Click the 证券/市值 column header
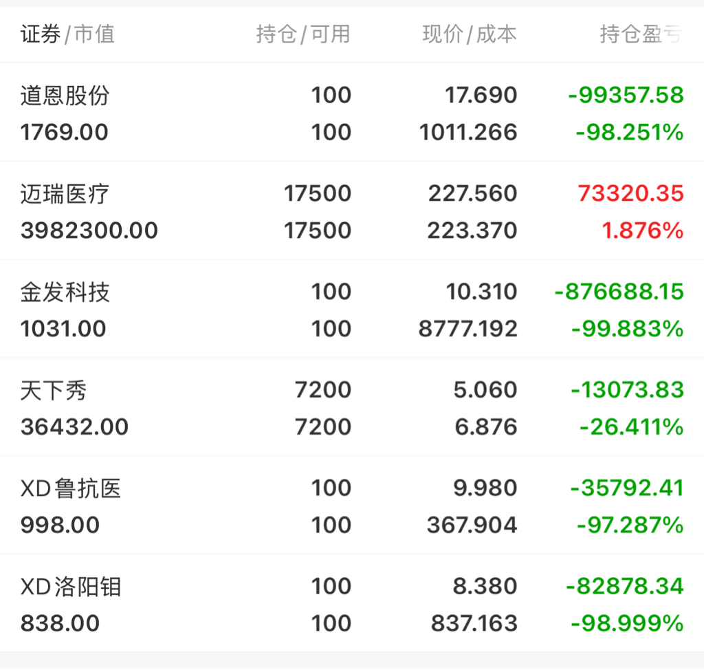The height and width of the screenshot is (670, 704). click(x=67, y=34)
